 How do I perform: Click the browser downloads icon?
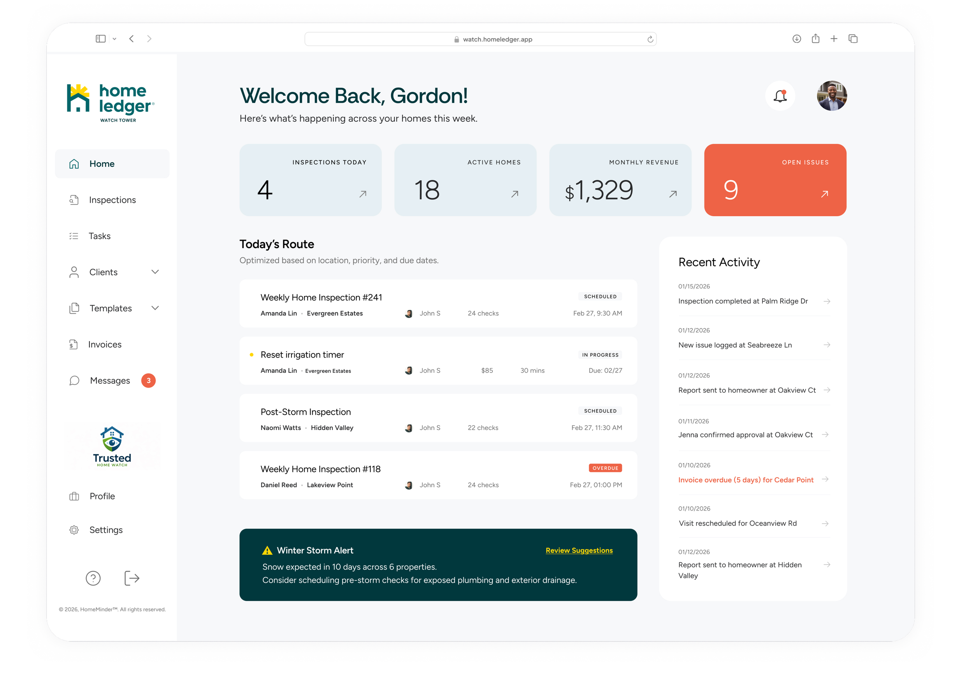coord(797,39)
